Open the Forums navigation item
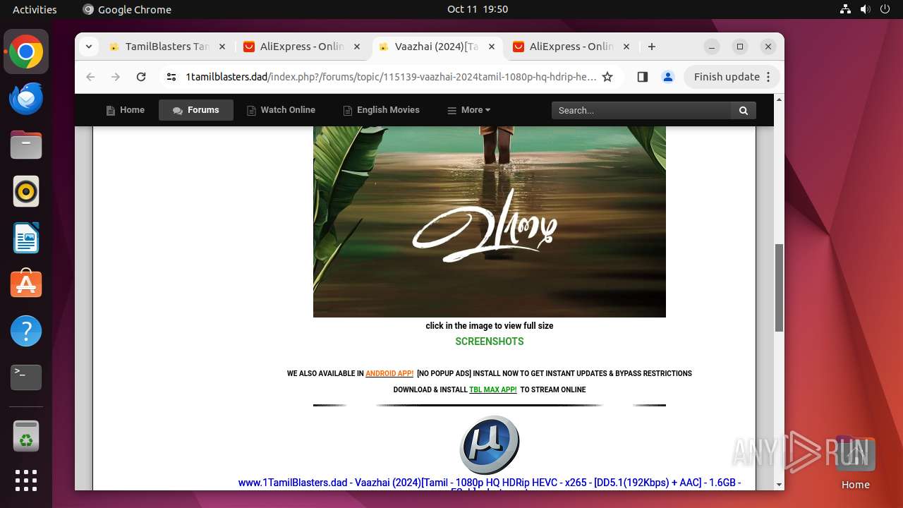Viewport: 903px width, 508px height. 196,110
